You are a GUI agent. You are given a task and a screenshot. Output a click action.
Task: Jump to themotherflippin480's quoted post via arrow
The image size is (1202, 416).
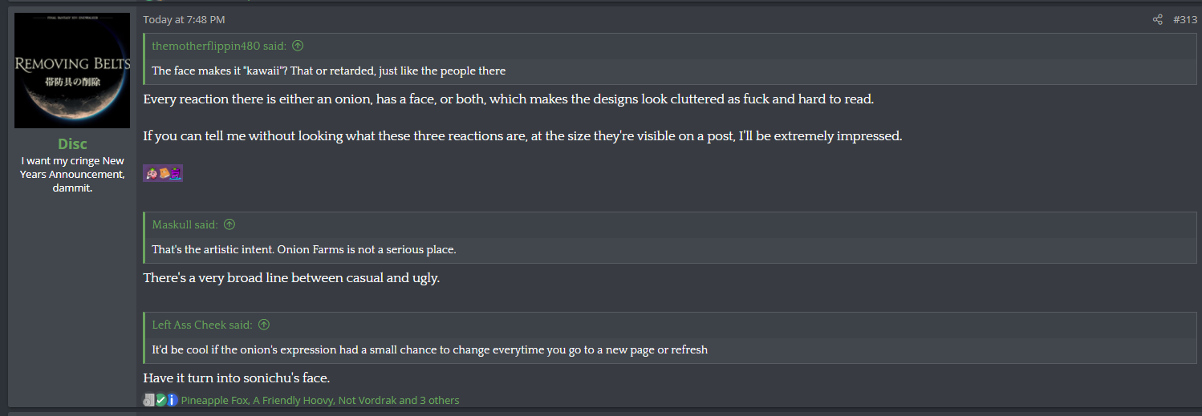pos(298,46)
